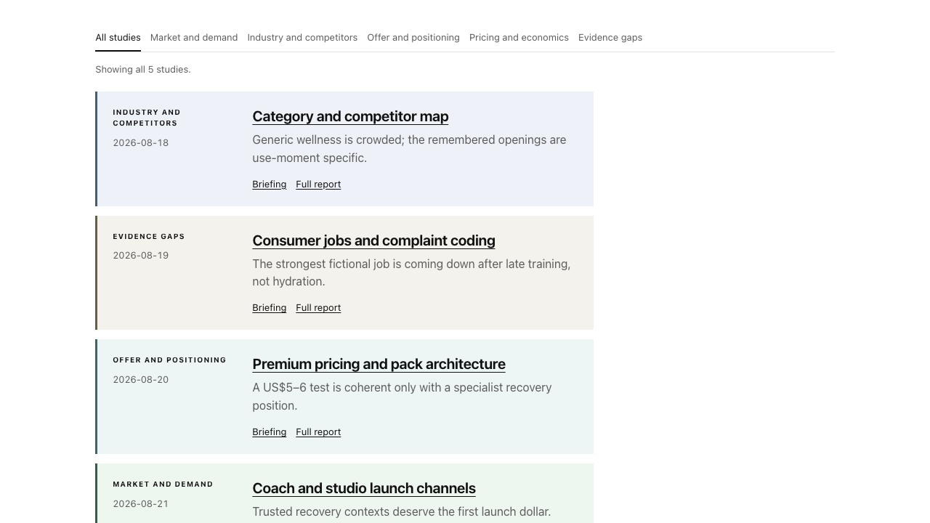Switch to Market and demand tab
The width and height of the screenshot is (930, 523).
coord(194,38)
